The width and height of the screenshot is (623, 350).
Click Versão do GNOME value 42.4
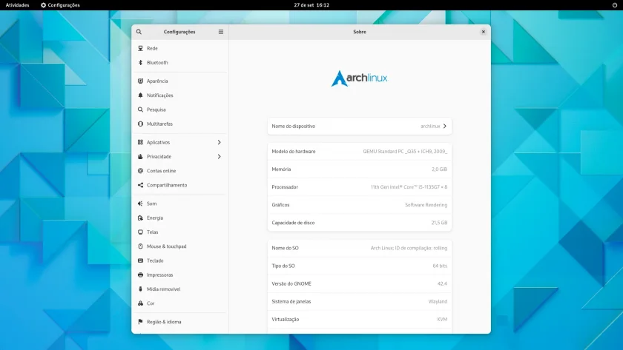click(x=442, y=284)
